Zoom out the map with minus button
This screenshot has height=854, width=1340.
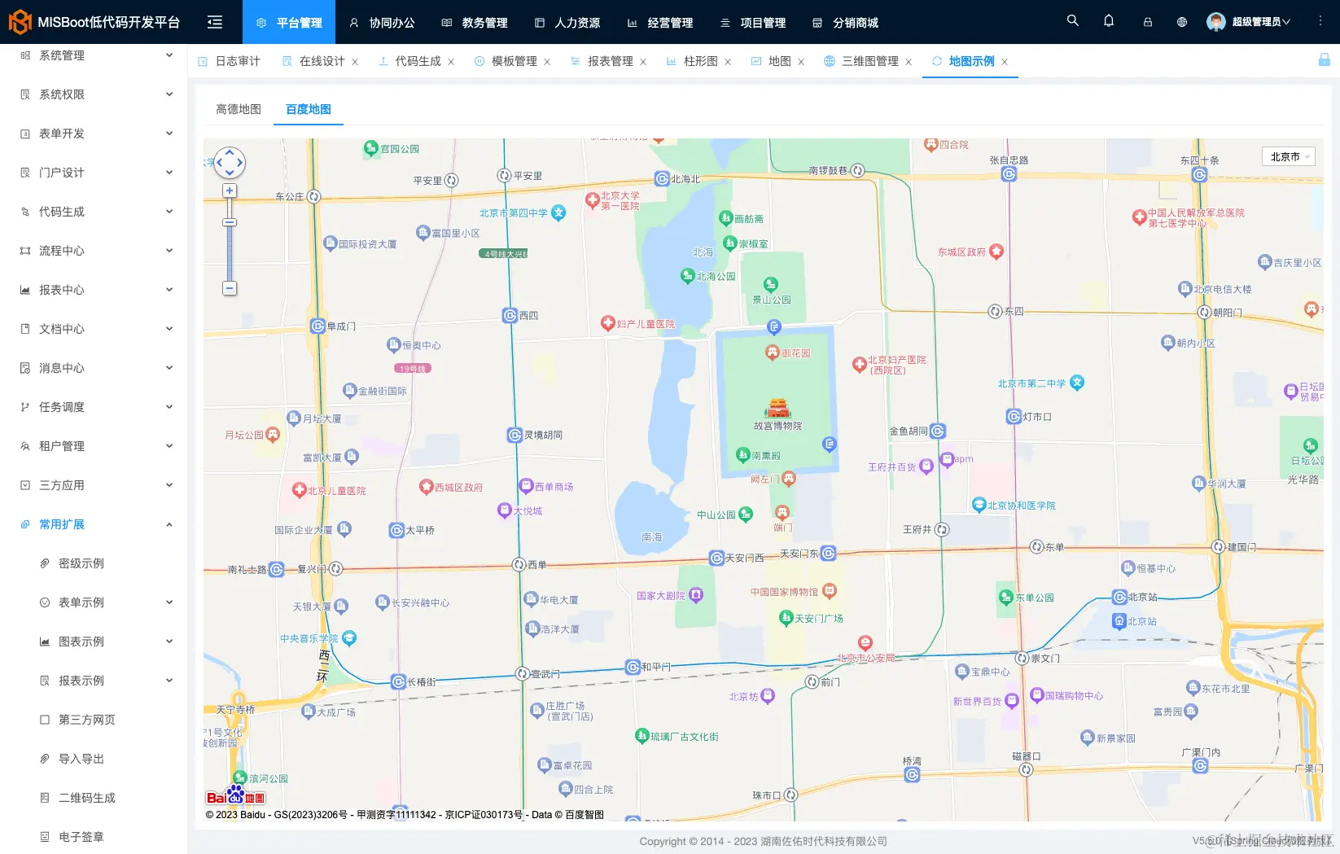click(x=230, y=288)
